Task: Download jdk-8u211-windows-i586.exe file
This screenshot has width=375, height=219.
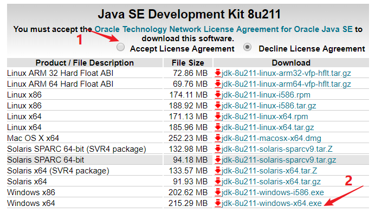Action: (273, 192)
